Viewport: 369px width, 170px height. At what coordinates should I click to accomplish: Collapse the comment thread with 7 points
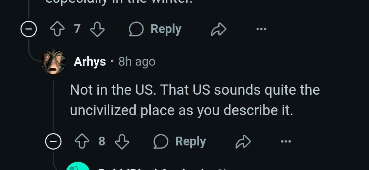tap(29, 29)
